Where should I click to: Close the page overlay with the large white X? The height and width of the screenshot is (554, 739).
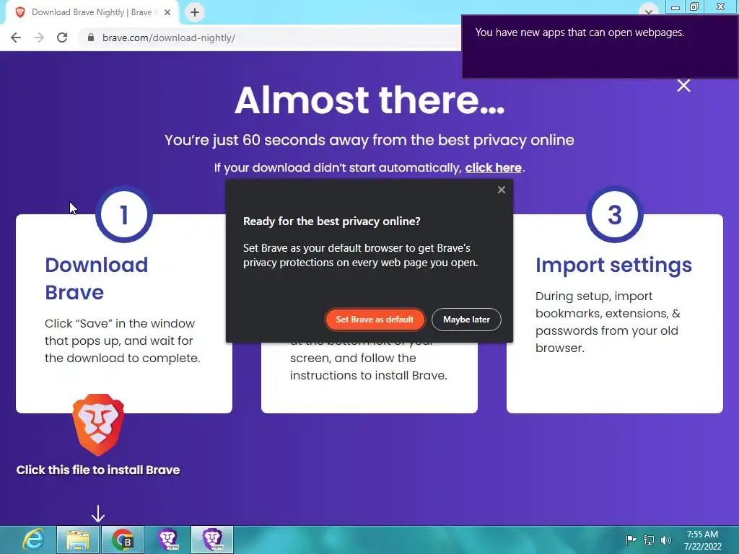683,86
